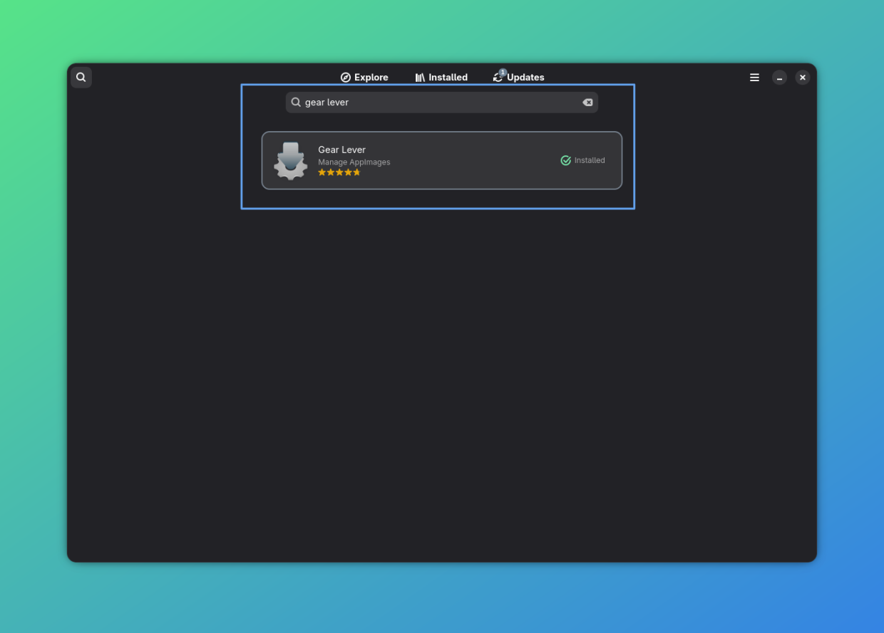Click the 'Manage AppImages' description text
Screen dimensions: 884x633
tap(354, 162)
